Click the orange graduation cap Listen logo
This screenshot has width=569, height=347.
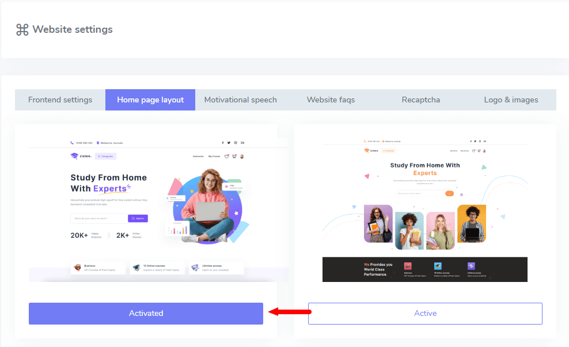366,151
